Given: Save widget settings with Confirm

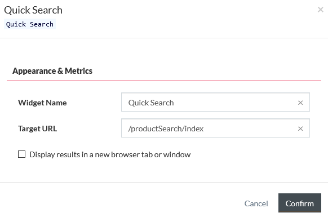Looking at the screenshot, I should click(x=300, y=203).
